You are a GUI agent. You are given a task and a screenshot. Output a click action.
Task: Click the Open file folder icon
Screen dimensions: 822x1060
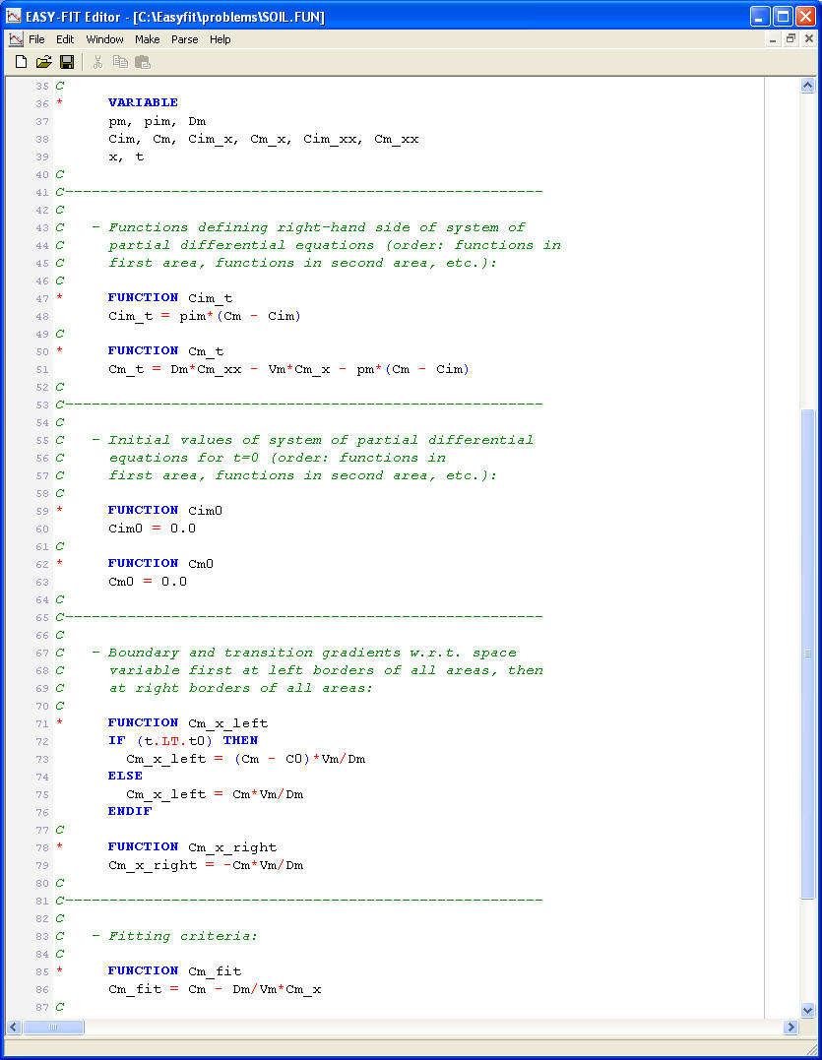43,62
